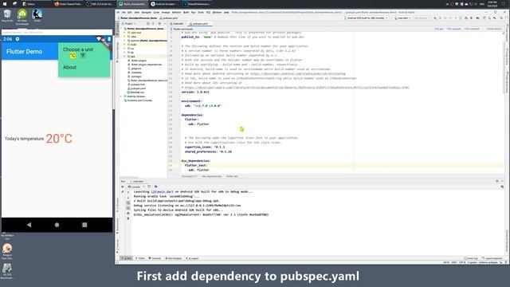Click Pub upgrade in Flutter commands bar
The width and height of the screenshot is (510, 287).
tap(453, 29)
